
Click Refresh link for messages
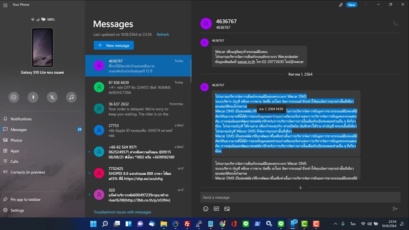pyautogui.click(x=163, y=34)
